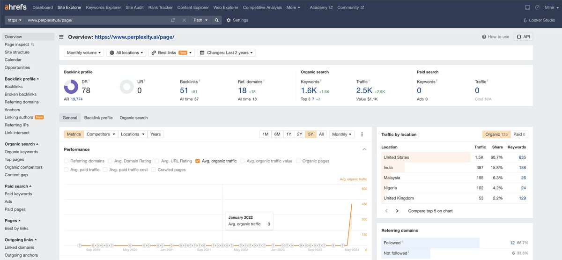Screen dimensions: 562x260
Task: Click the perplexity.ai/page URL heading link
Action: (134, 37)
